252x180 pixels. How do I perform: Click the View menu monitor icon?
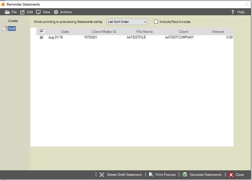[x=38, y=12]
